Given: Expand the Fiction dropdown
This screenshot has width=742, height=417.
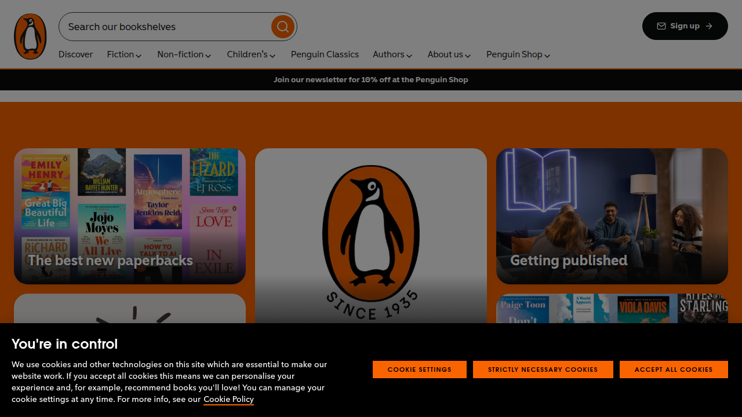Looking at the screenshot, I should point(124,54).
